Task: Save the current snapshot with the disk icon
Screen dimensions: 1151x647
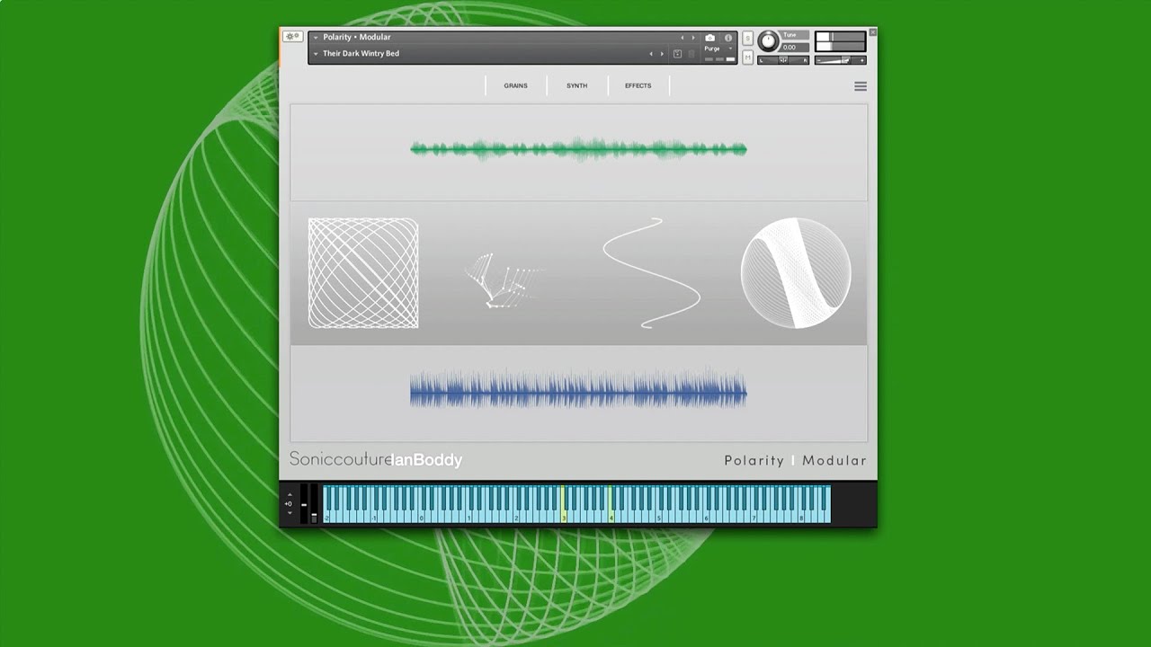Action: pyautogui.click(x=677, y=54)
